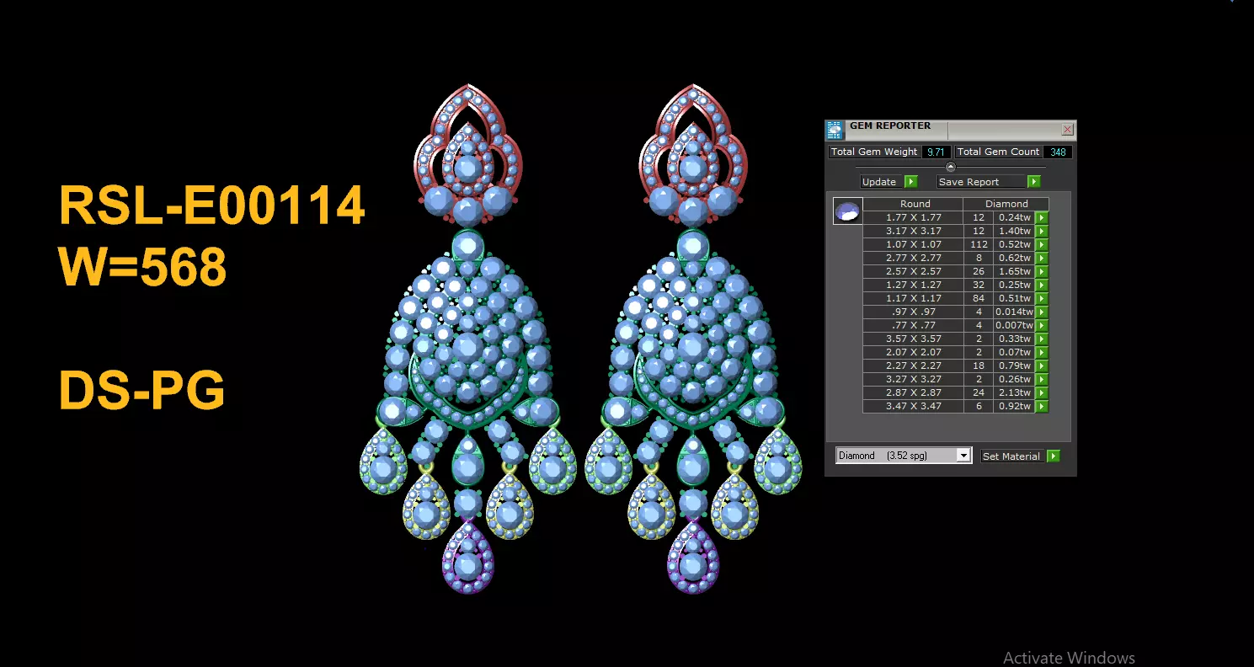Click the Round column header
This screenshot has width=1254, height=667.
914,204
